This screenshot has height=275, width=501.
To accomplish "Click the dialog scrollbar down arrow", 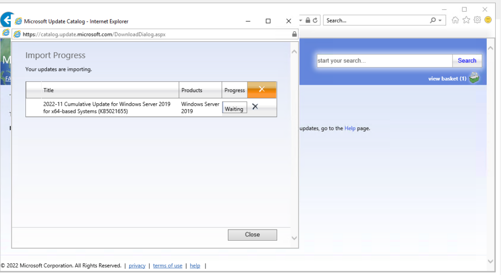I will (x=294, y=238).
